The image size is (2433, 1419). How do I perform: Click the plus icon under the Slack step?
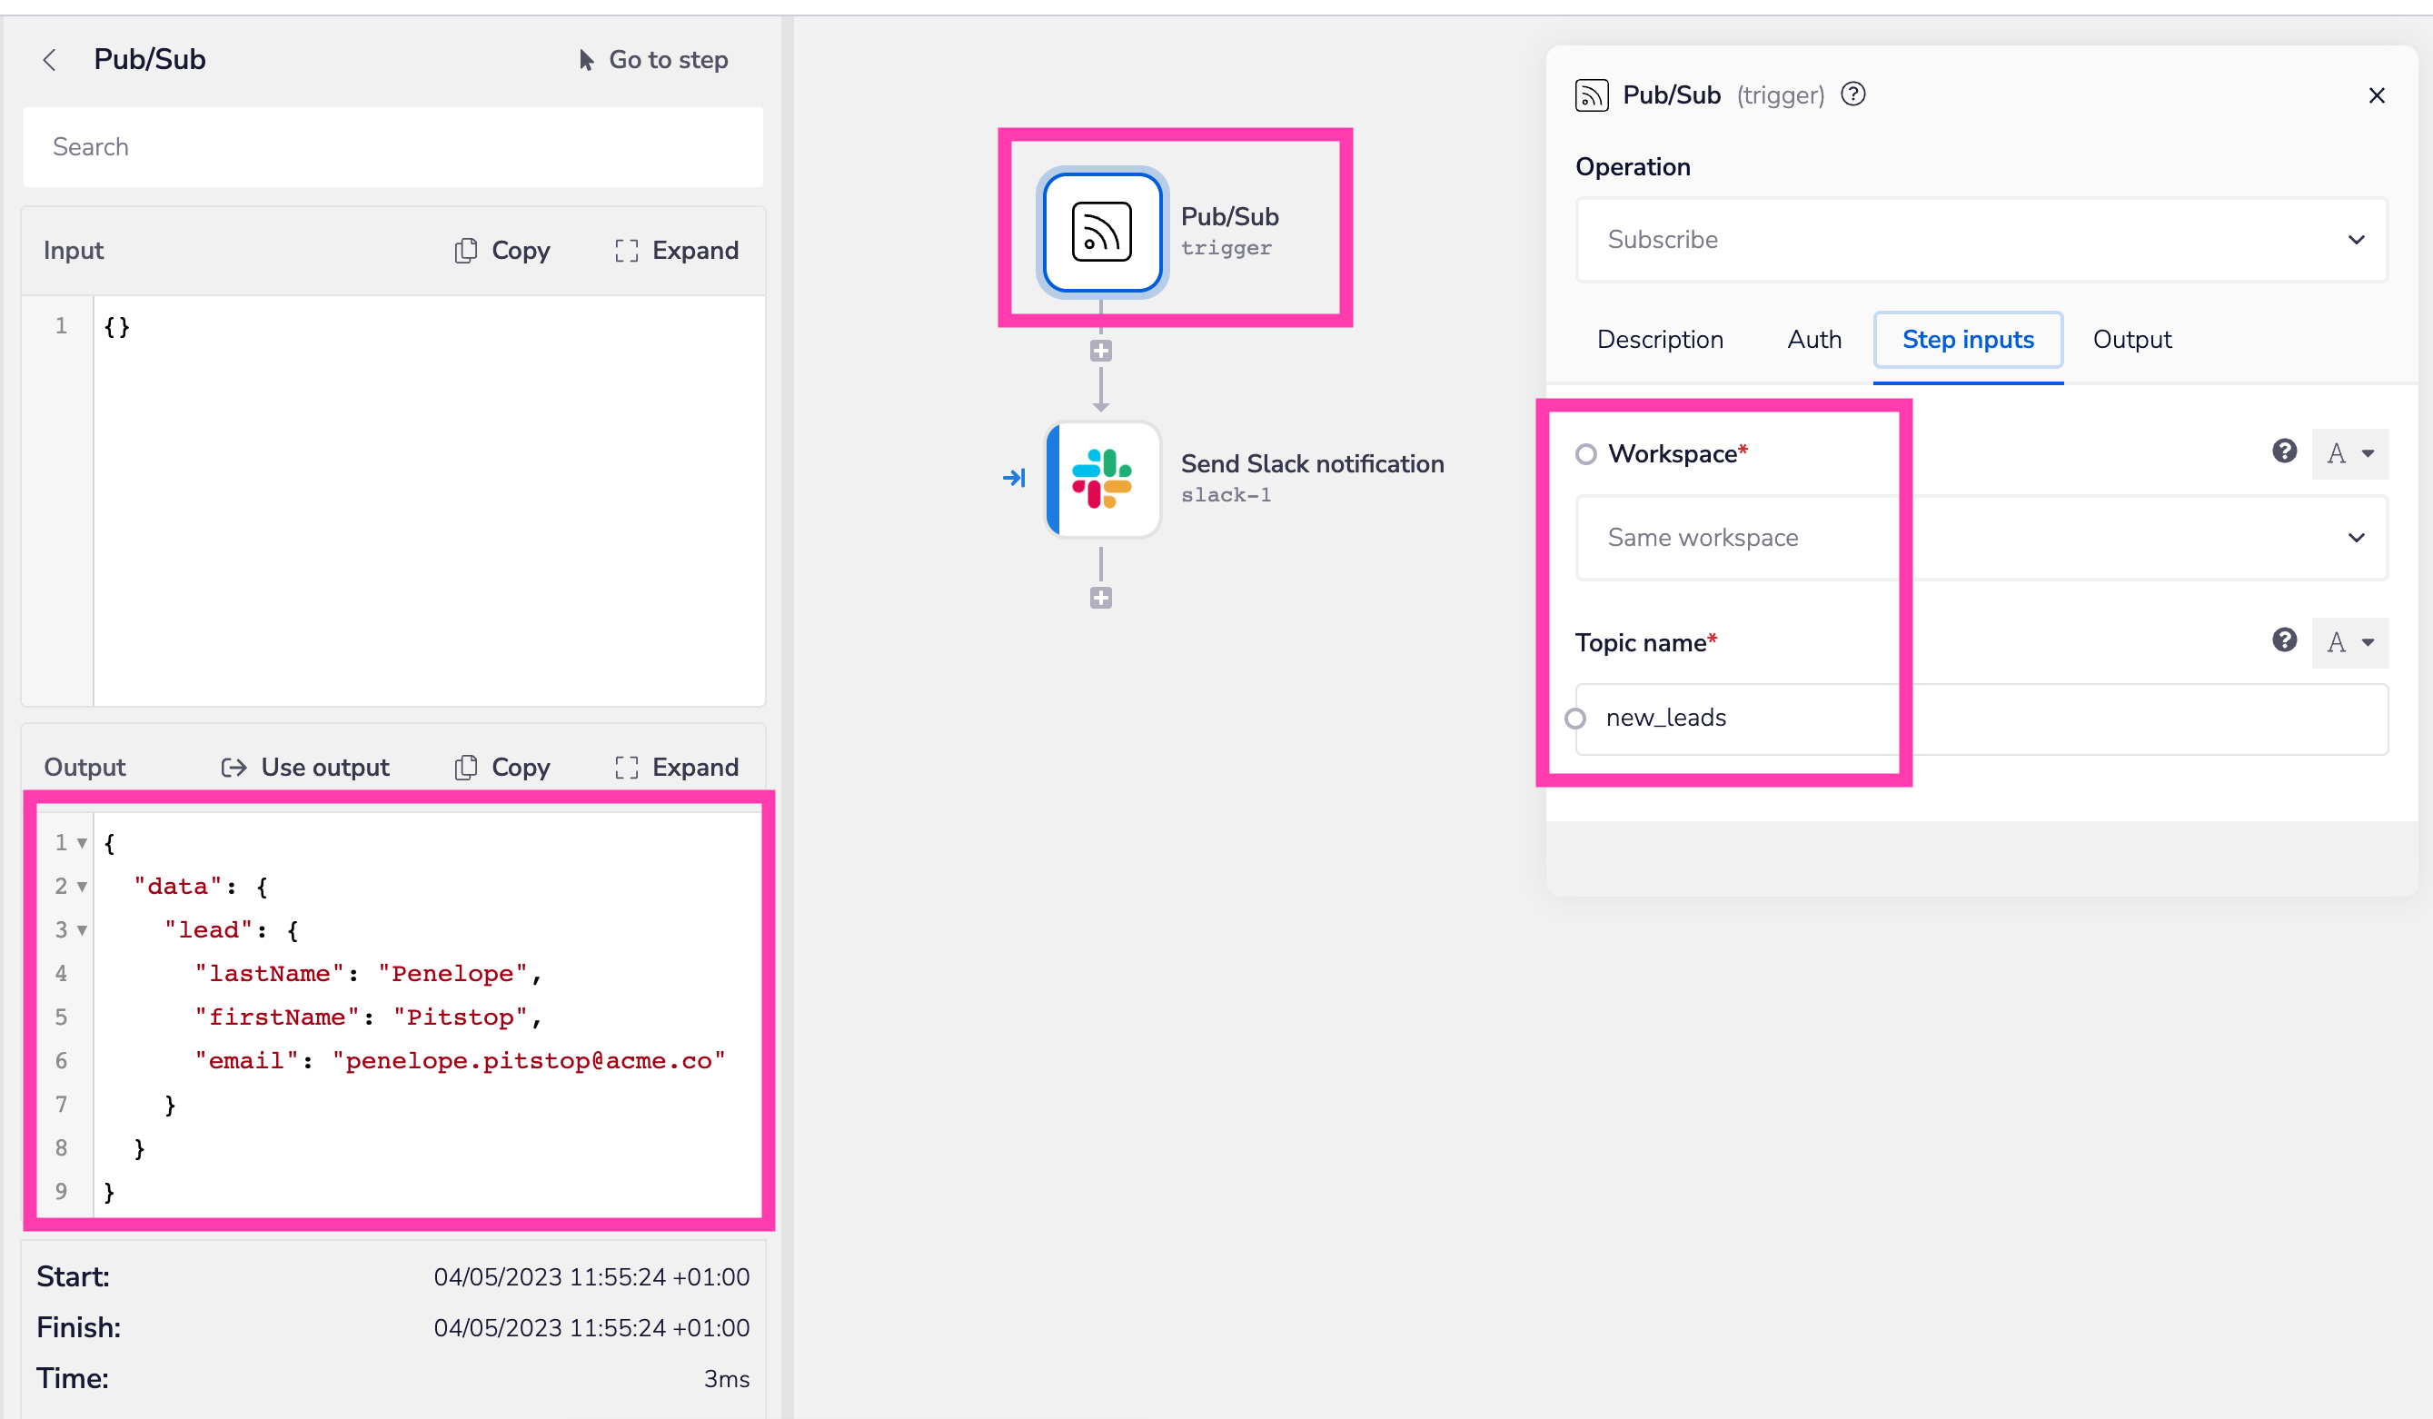coord(1100,597)
